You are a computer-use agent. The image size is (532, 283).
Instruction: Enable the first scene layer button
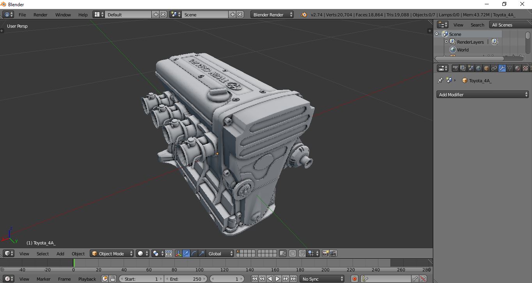pos(238,252)
